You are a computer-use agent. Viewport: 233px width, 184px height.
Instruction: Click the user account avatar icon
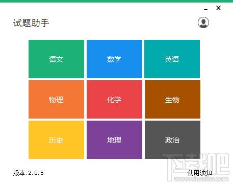point(203,22)
